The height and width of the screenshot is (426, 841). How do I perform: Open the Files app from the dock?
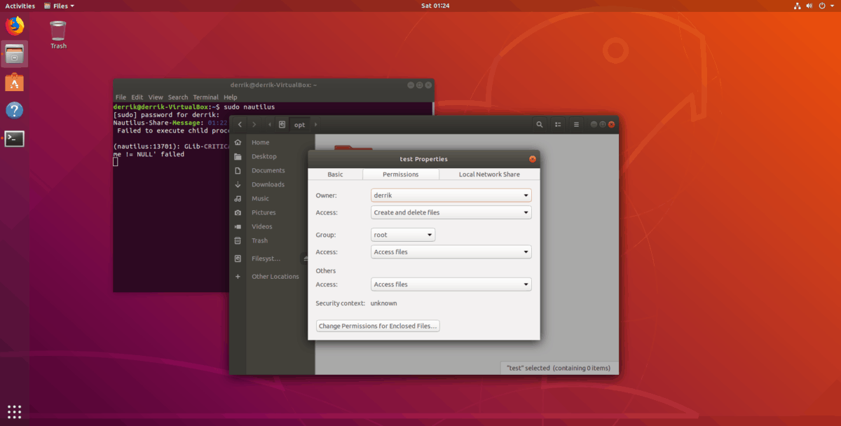(15, 54)
